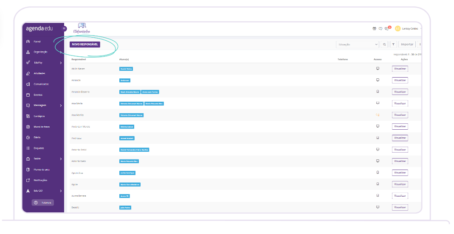The height and width of the screenshot is (234, 454).
Task: Expand the Saúde submenu chevron
Action: [61, 159]
